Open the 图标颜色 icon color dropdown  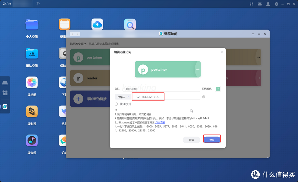click(x=218, y=88)
